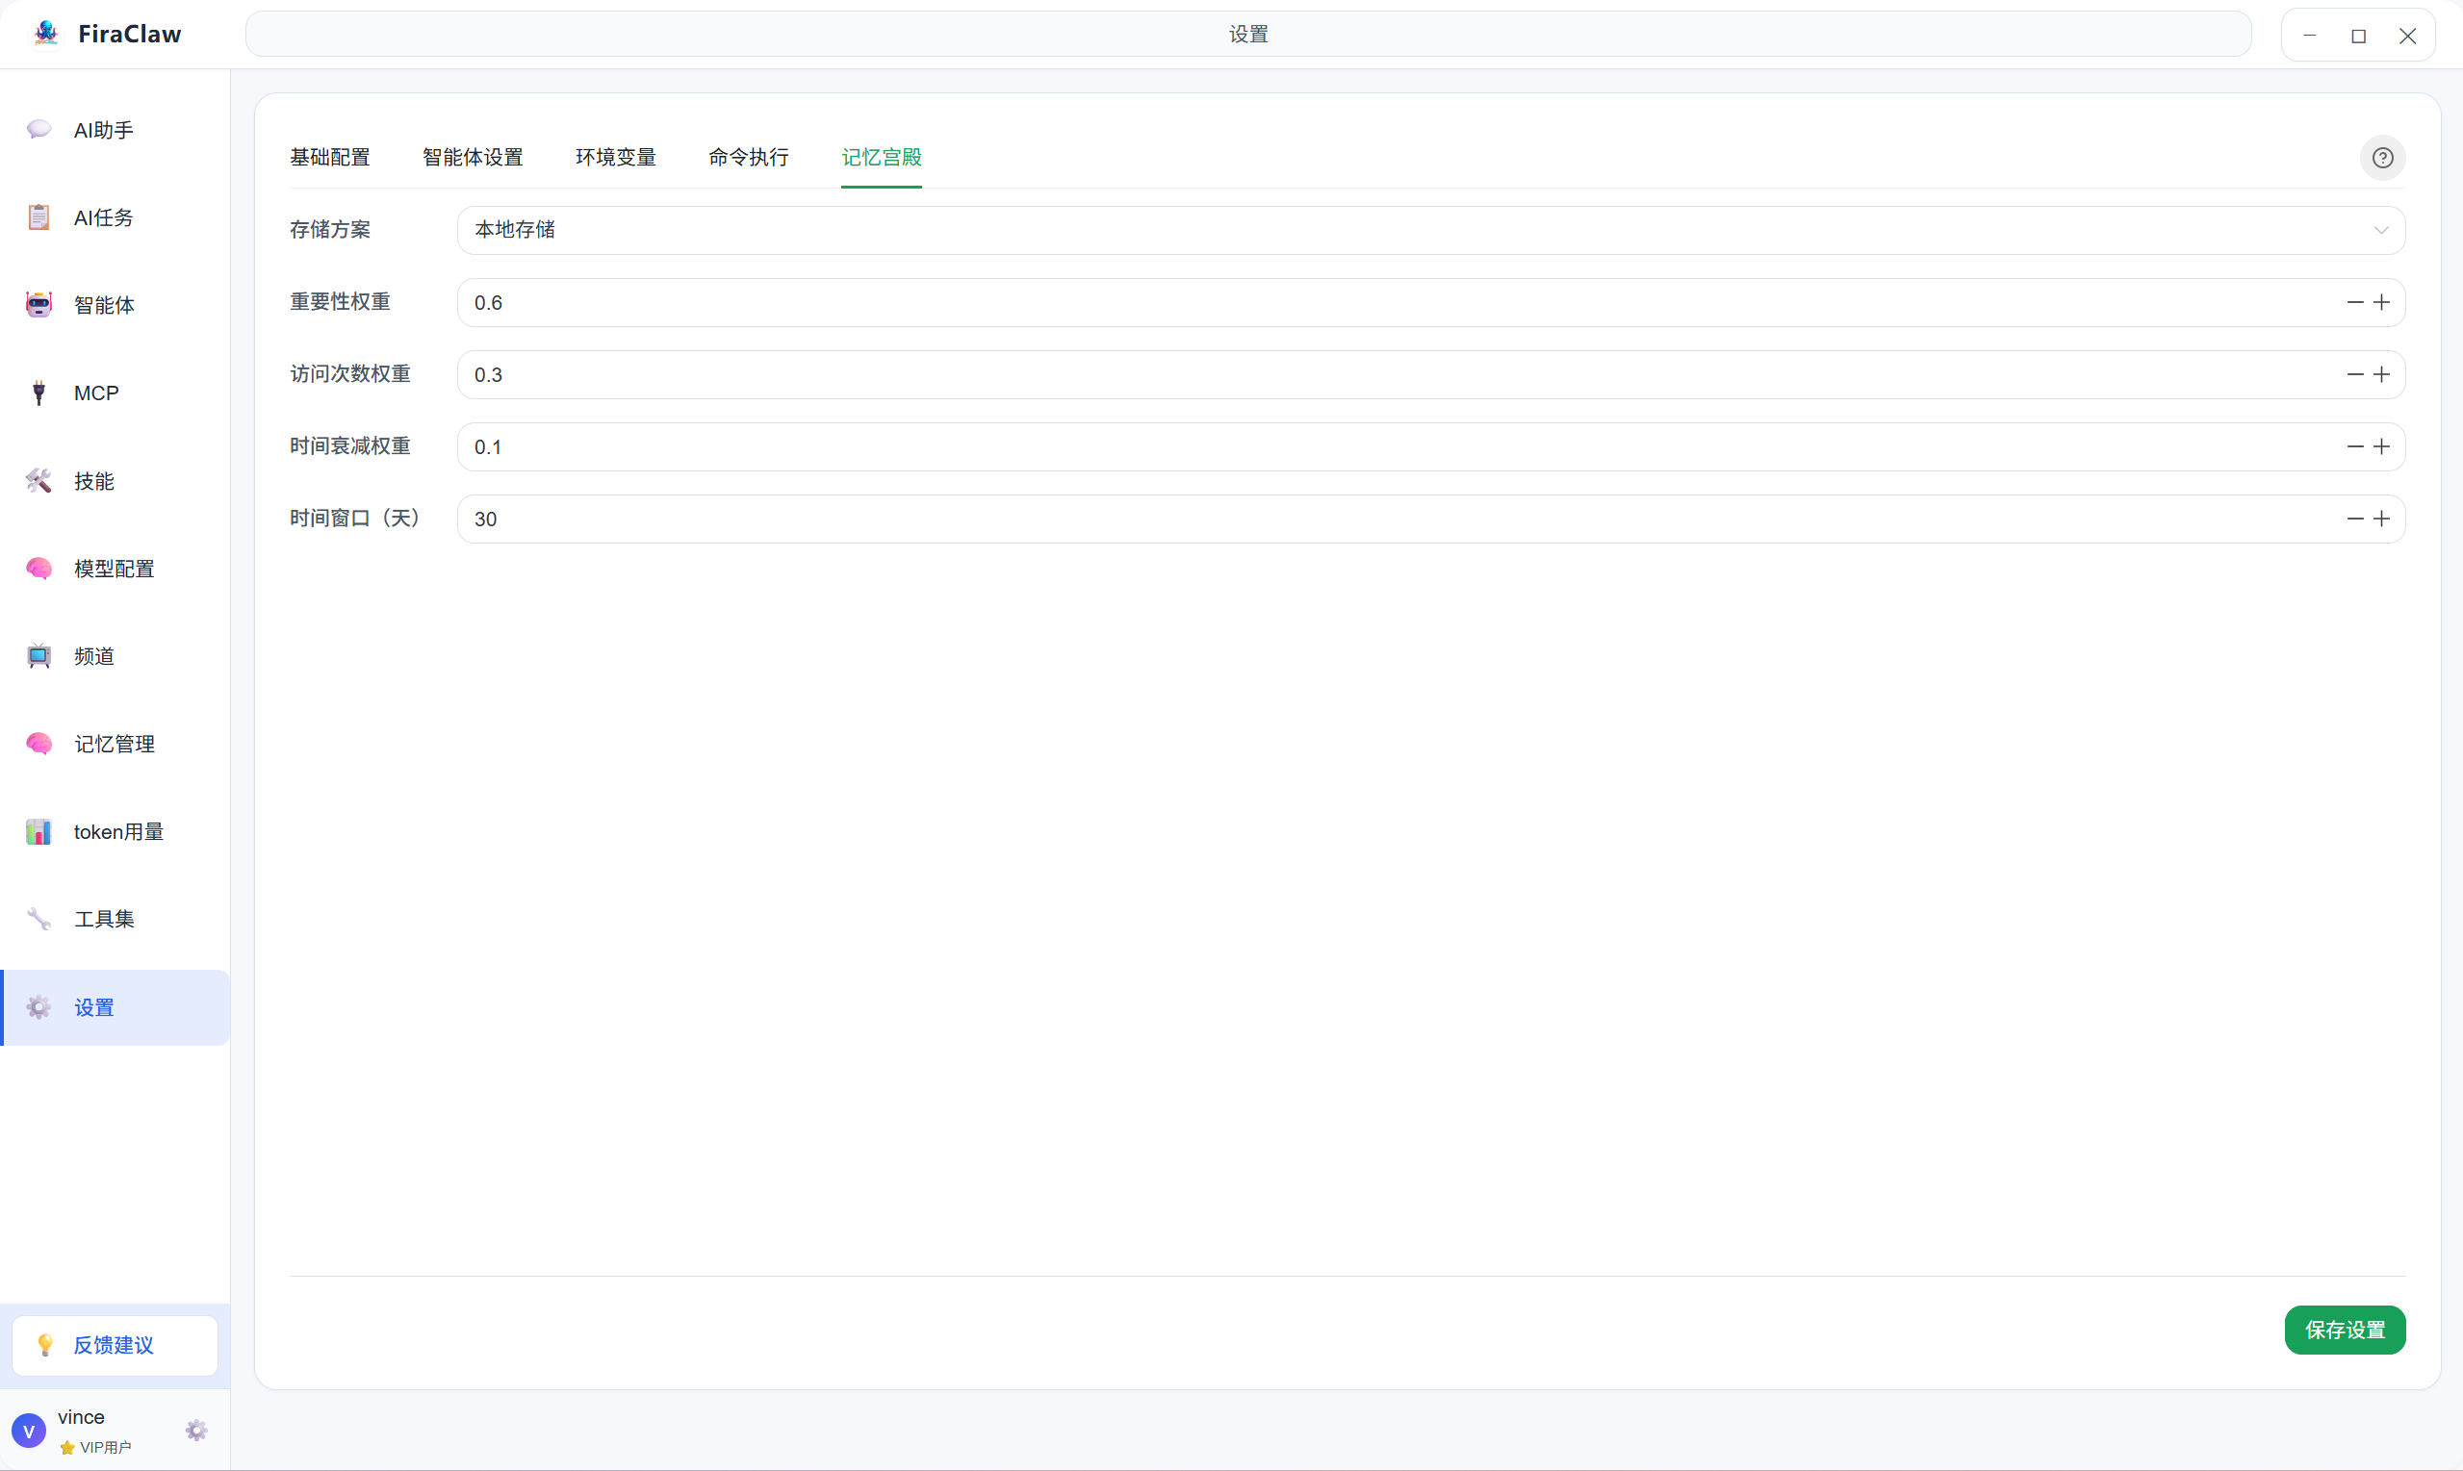Switch to the 智能体设置 tab

tap(473, 158)
